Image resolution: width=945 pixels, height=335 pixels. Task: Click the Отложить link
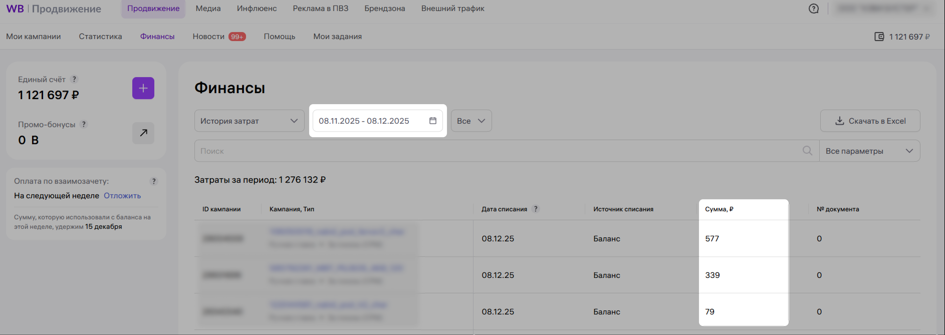122,195
